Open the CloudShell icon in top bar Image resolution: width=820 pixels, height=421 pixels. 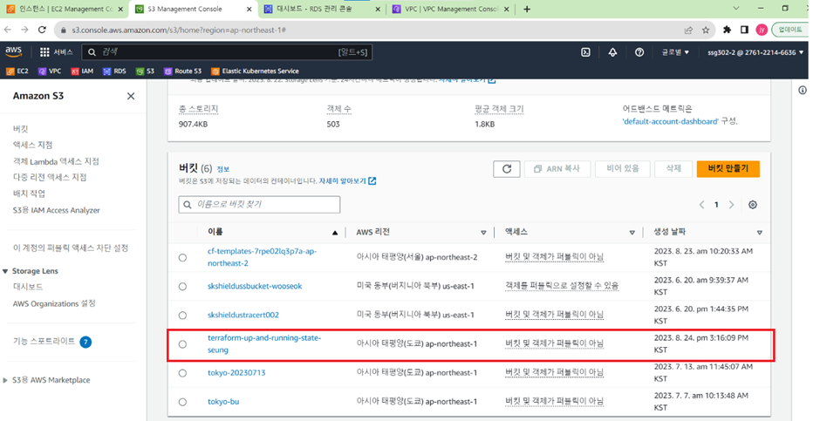pyautogui.click(x=585, y=52)
